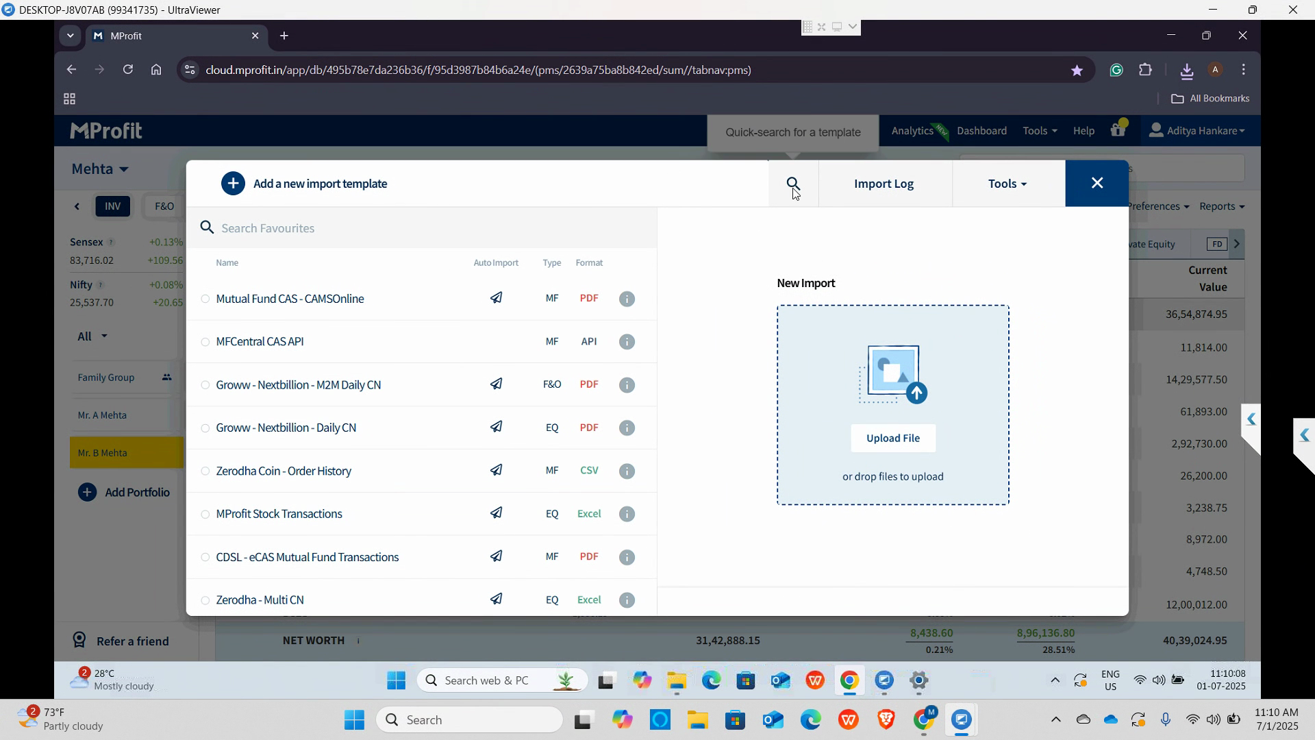The image size is (1315, 740).
Task: Close the import dialog with X
Action: [1097, 183]
